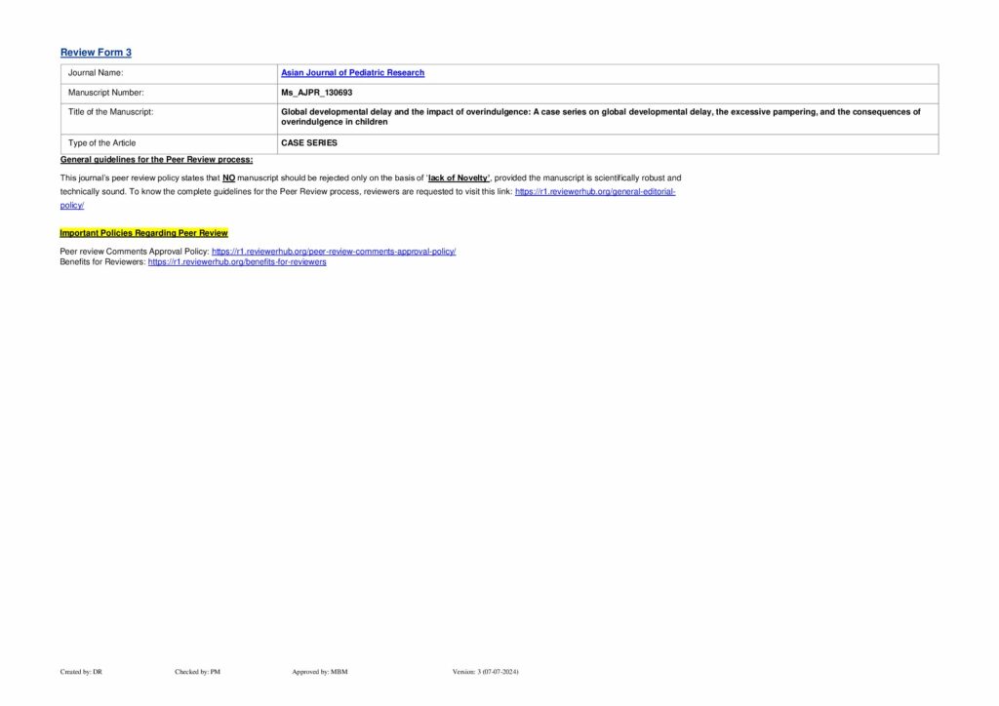Click the 'Version: 3 (07-07-2024)' footer text
Screen dimensions: 999x706
(486, 672)
